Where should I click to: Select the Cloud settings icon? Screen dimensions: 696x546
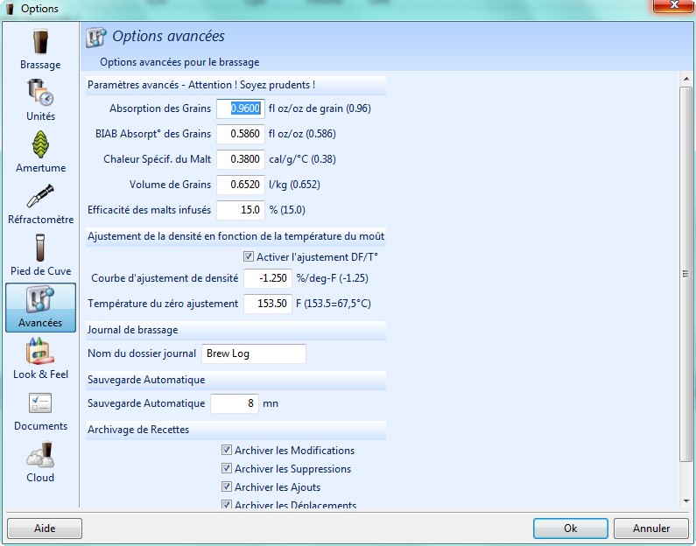click(40, 461)
